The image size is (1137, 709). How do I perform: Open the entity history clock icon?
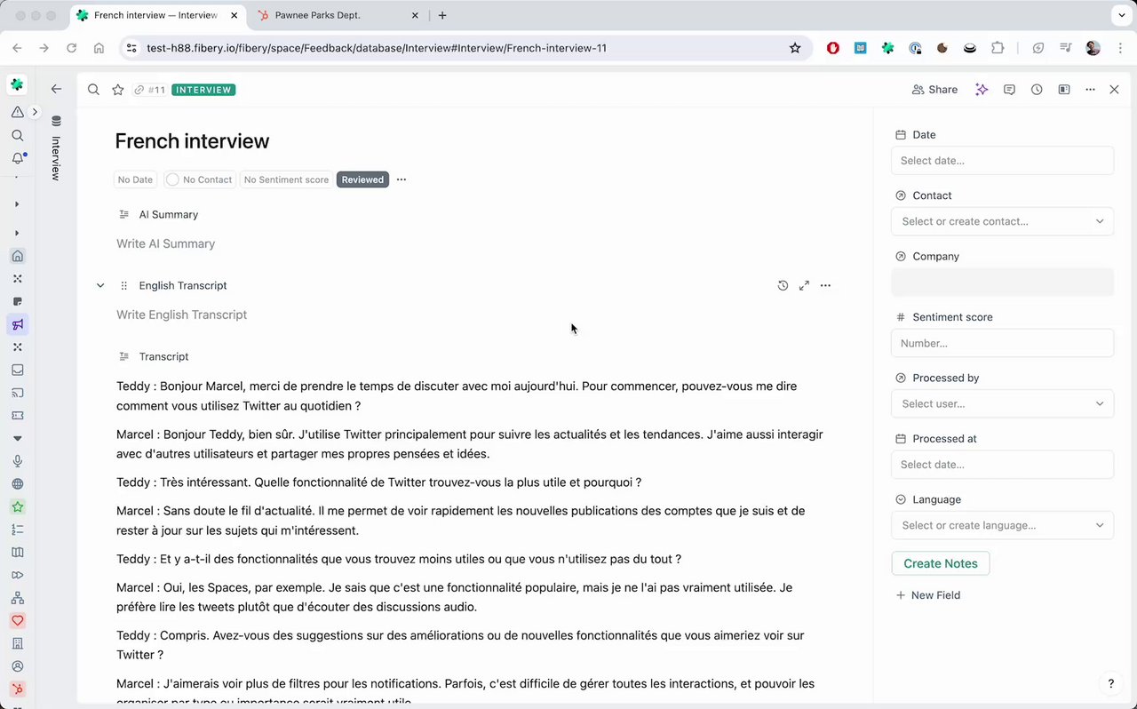pos(1037,90)
